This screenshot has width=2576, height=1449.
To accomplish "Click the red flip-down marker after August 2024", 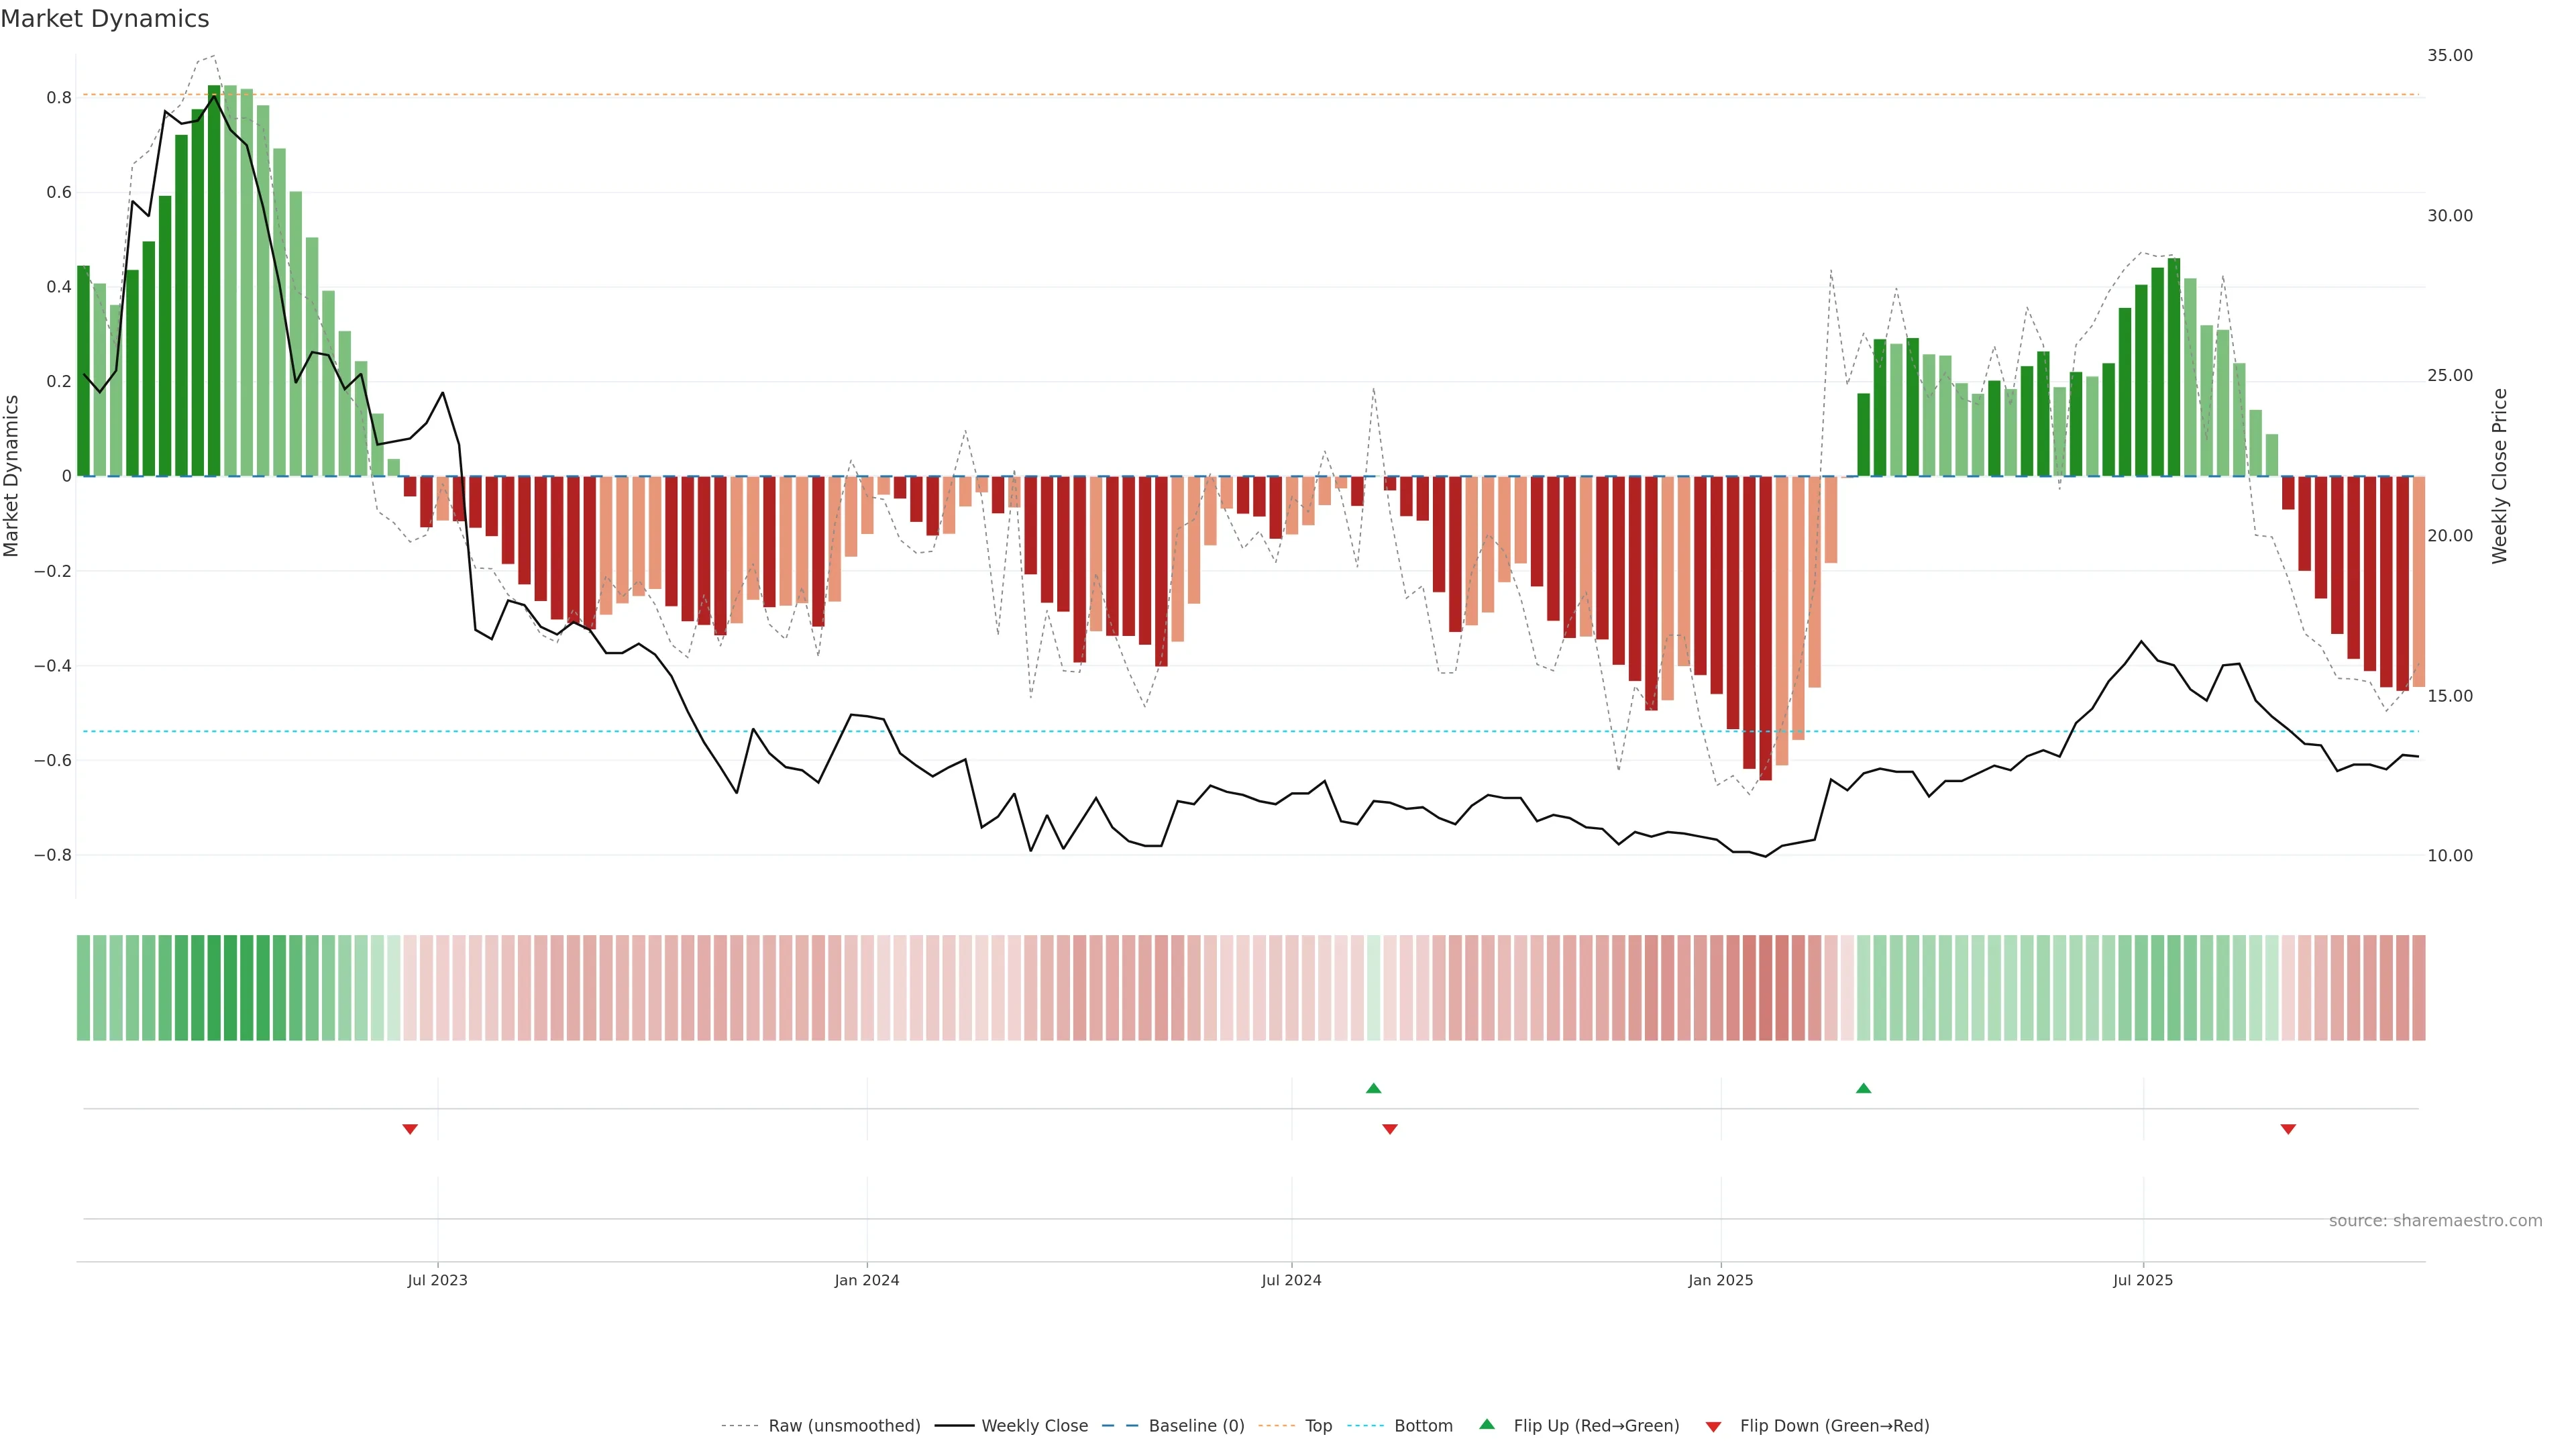I will tap(1389, 1129).
